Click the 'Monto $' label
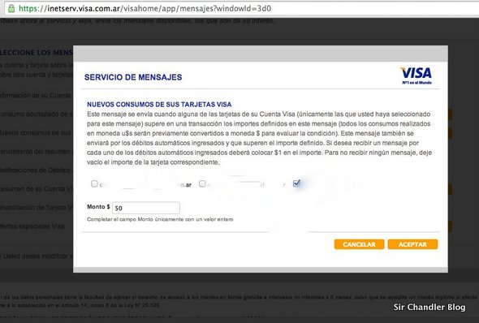Viewport: 479px width, 323px height. (x=98, y=207)
